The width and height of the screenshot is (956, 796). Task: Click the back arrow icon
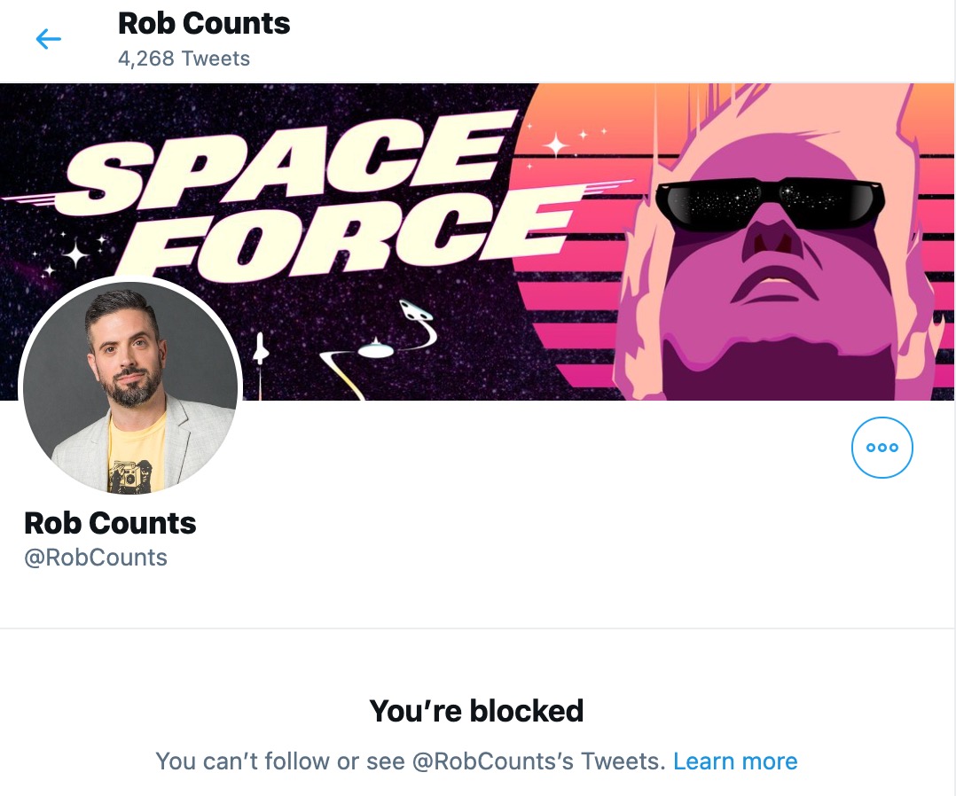point(48,39)
